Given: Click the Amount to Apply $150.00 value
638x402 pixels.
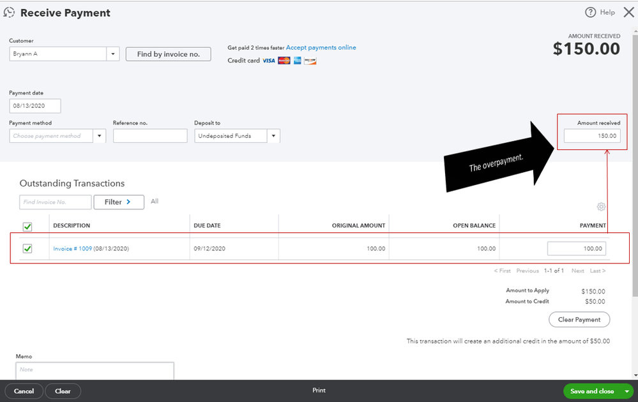Looking at the screenshot, I should pos(593,292).
